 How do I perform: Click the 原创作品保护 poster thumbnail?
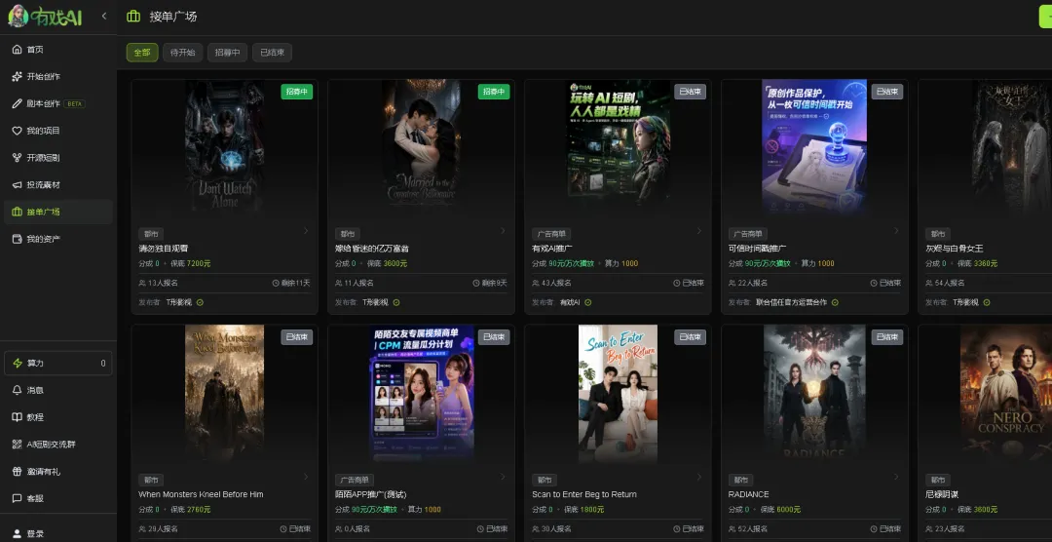814,147
